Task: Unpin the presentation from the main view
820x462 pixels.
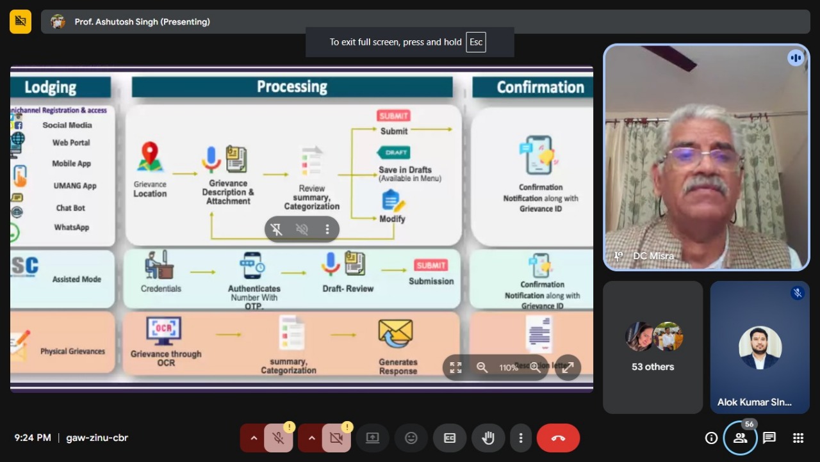Action: tap(277, 229)
